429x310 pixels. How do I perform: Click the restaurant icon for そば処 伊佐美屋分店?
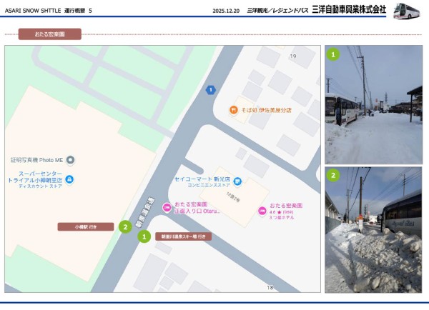[233, 110]
